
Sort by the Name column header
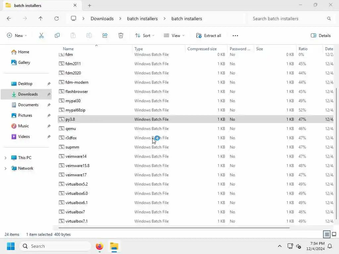[x=68, y=49]
